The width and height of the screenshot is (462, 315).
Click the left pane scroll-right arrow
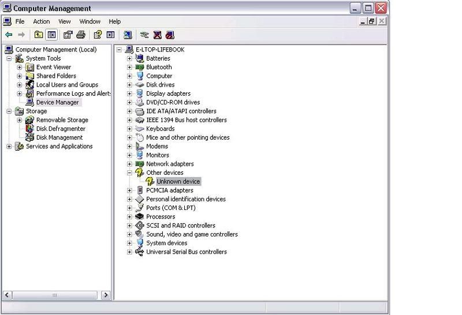tap(106, 295)
